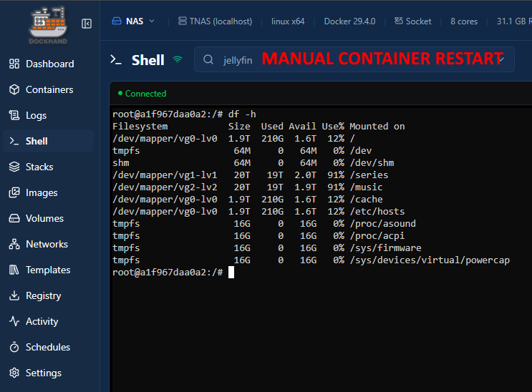Image resolution: width=532 pixels, height=392 pixels.
Task: Click the /series mount row
Action: [250, 175]
